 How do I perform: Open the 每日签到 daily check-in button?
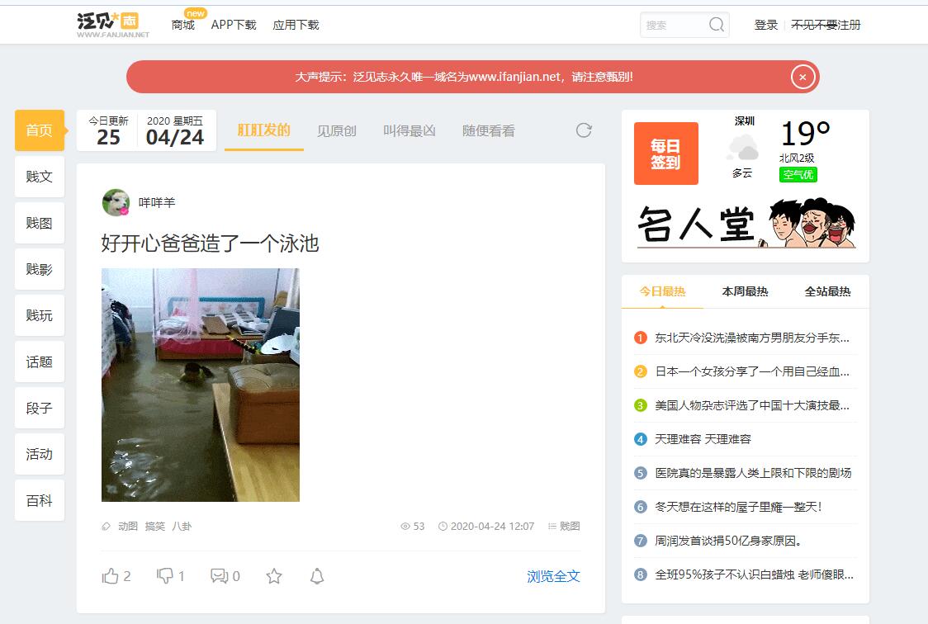click(665, 154)
